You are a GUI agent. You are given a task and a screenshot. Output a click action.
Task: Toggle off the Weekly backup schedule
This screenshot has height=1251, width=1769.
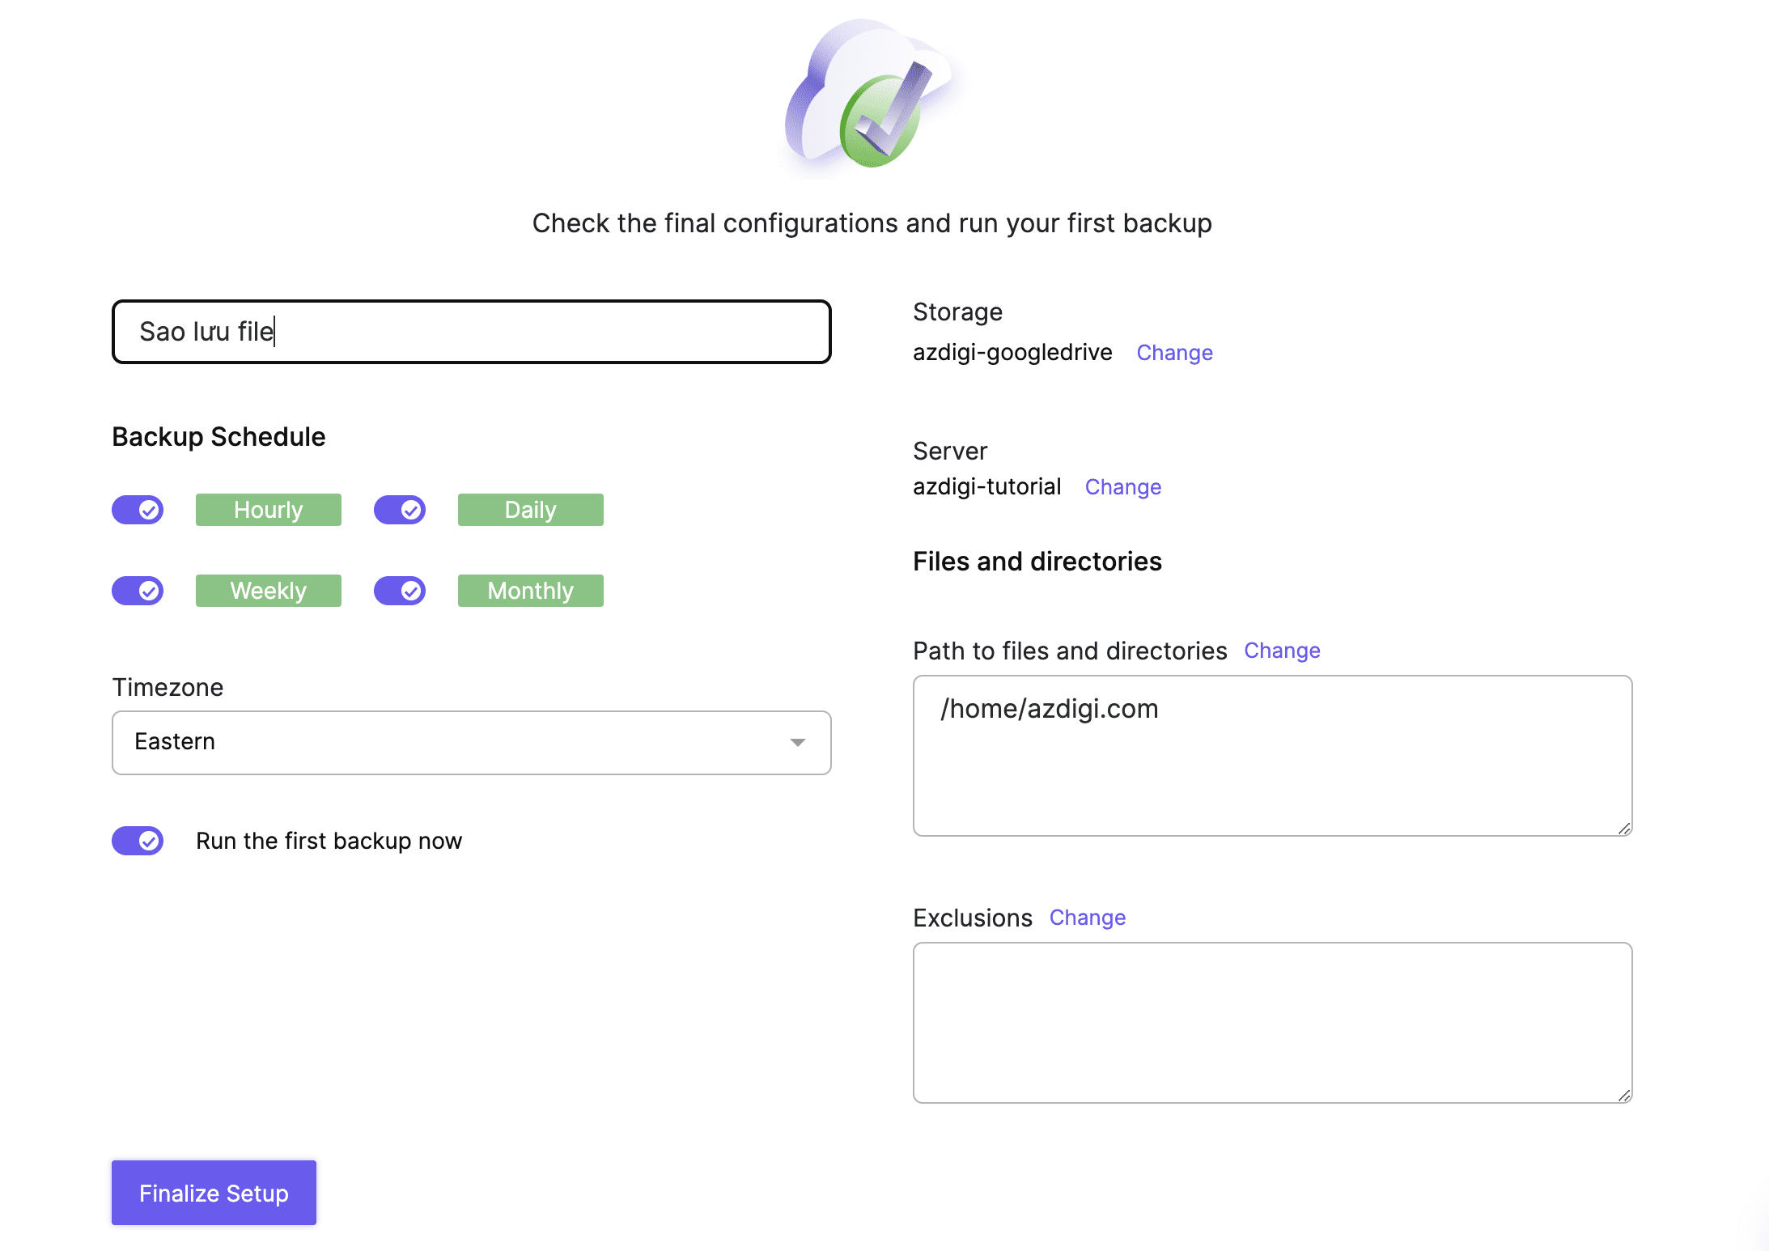click(138, 591)
